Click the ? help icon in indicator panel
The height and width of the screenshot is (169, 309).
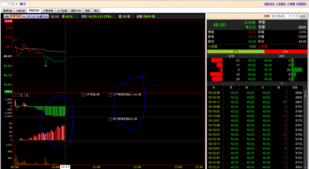[16, 95]
